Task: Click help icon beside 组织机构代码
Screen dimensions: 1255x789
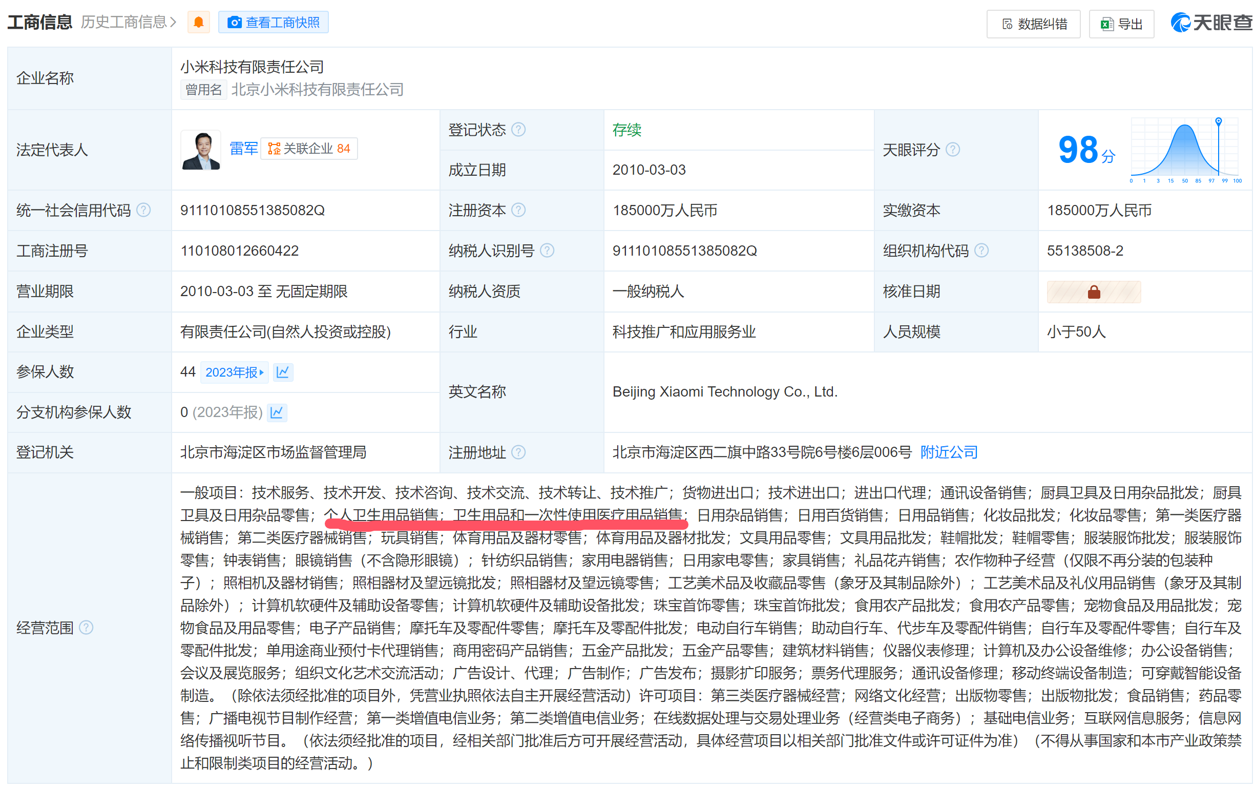Action: tap(981, 251)
